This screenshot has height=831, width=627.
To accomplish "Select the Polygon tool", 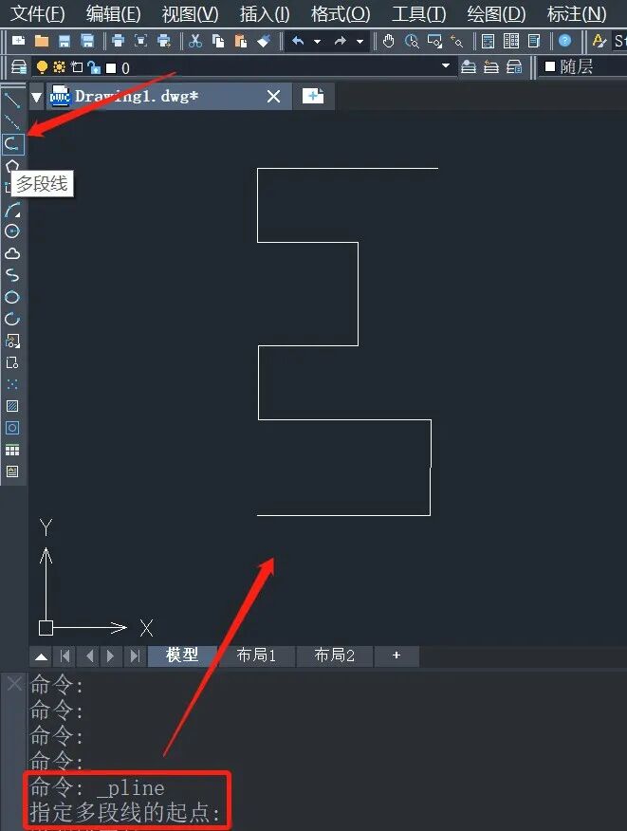I will pos(12,166).
